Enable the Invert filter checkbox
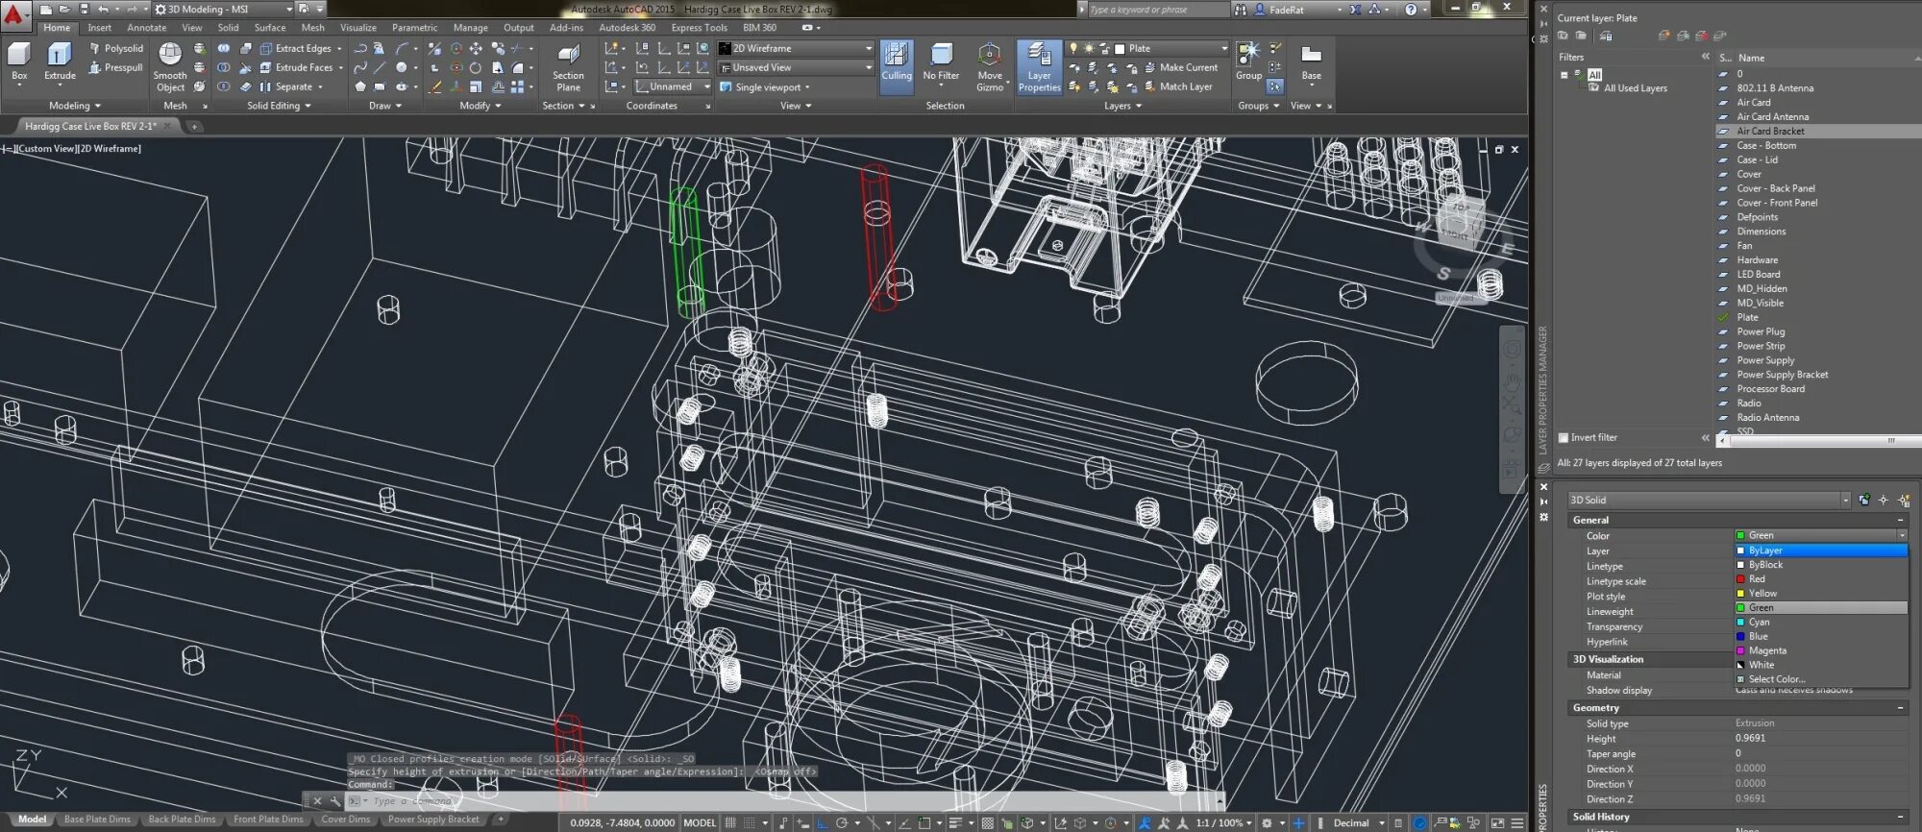Image resolution: width=1922 pixels, height=832 pixels. (x=1564, y=438)
